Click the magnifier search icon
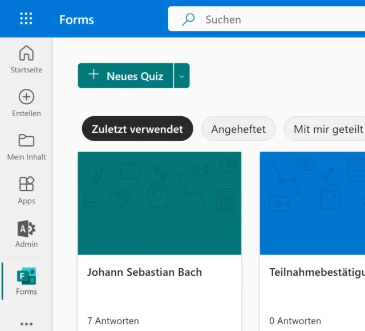This screenshot has height=331, width=365. point(188,19)
